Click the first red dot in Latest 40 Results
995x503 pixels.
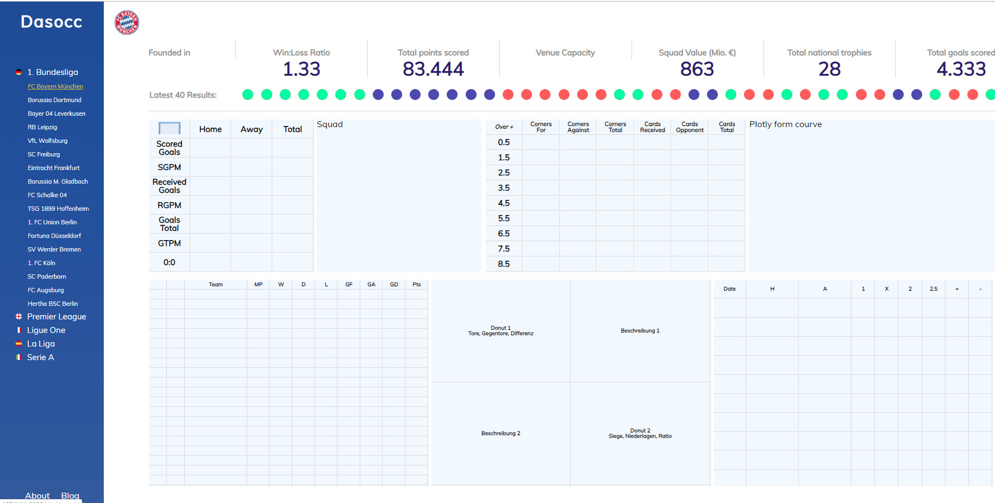click(508, 95)
